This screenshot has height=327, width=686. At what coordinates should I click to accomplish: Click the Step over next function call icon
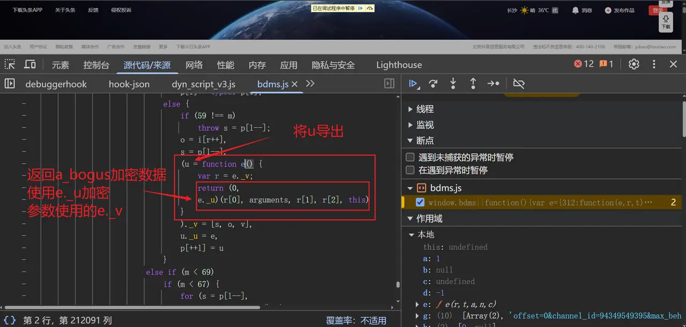point(433,83)
